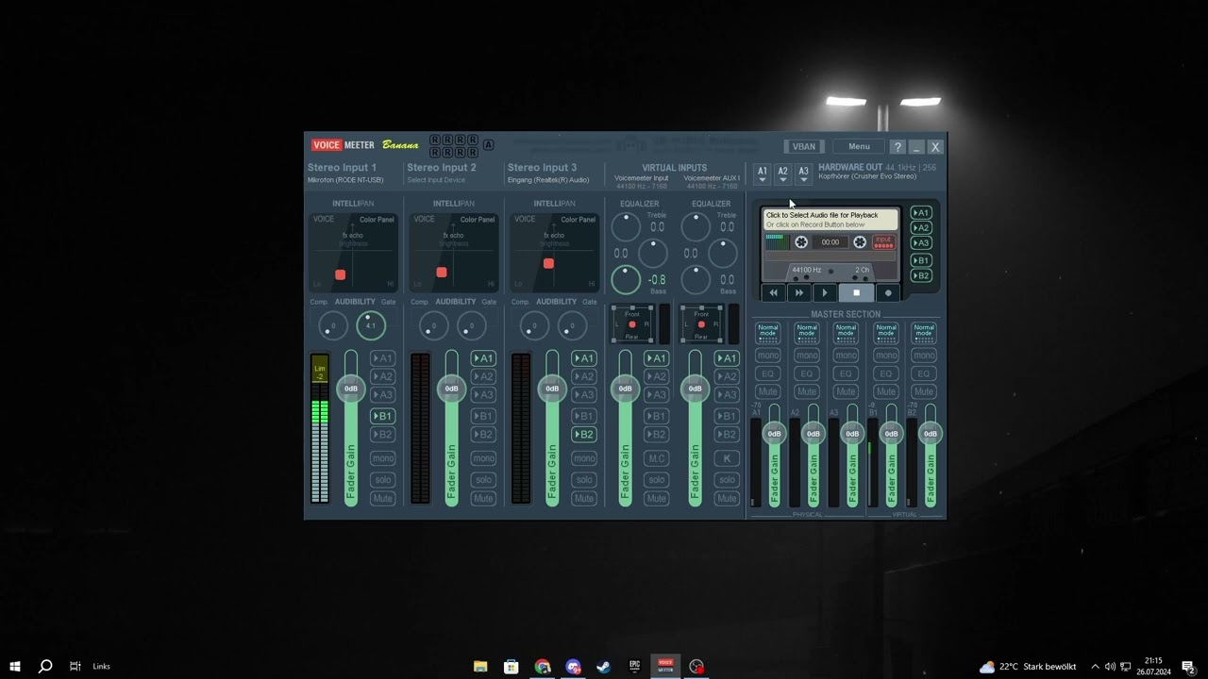Change Normal mode on master B2 bus
Viewport: 1208px width, 679px height.
(x=924, y=334)
